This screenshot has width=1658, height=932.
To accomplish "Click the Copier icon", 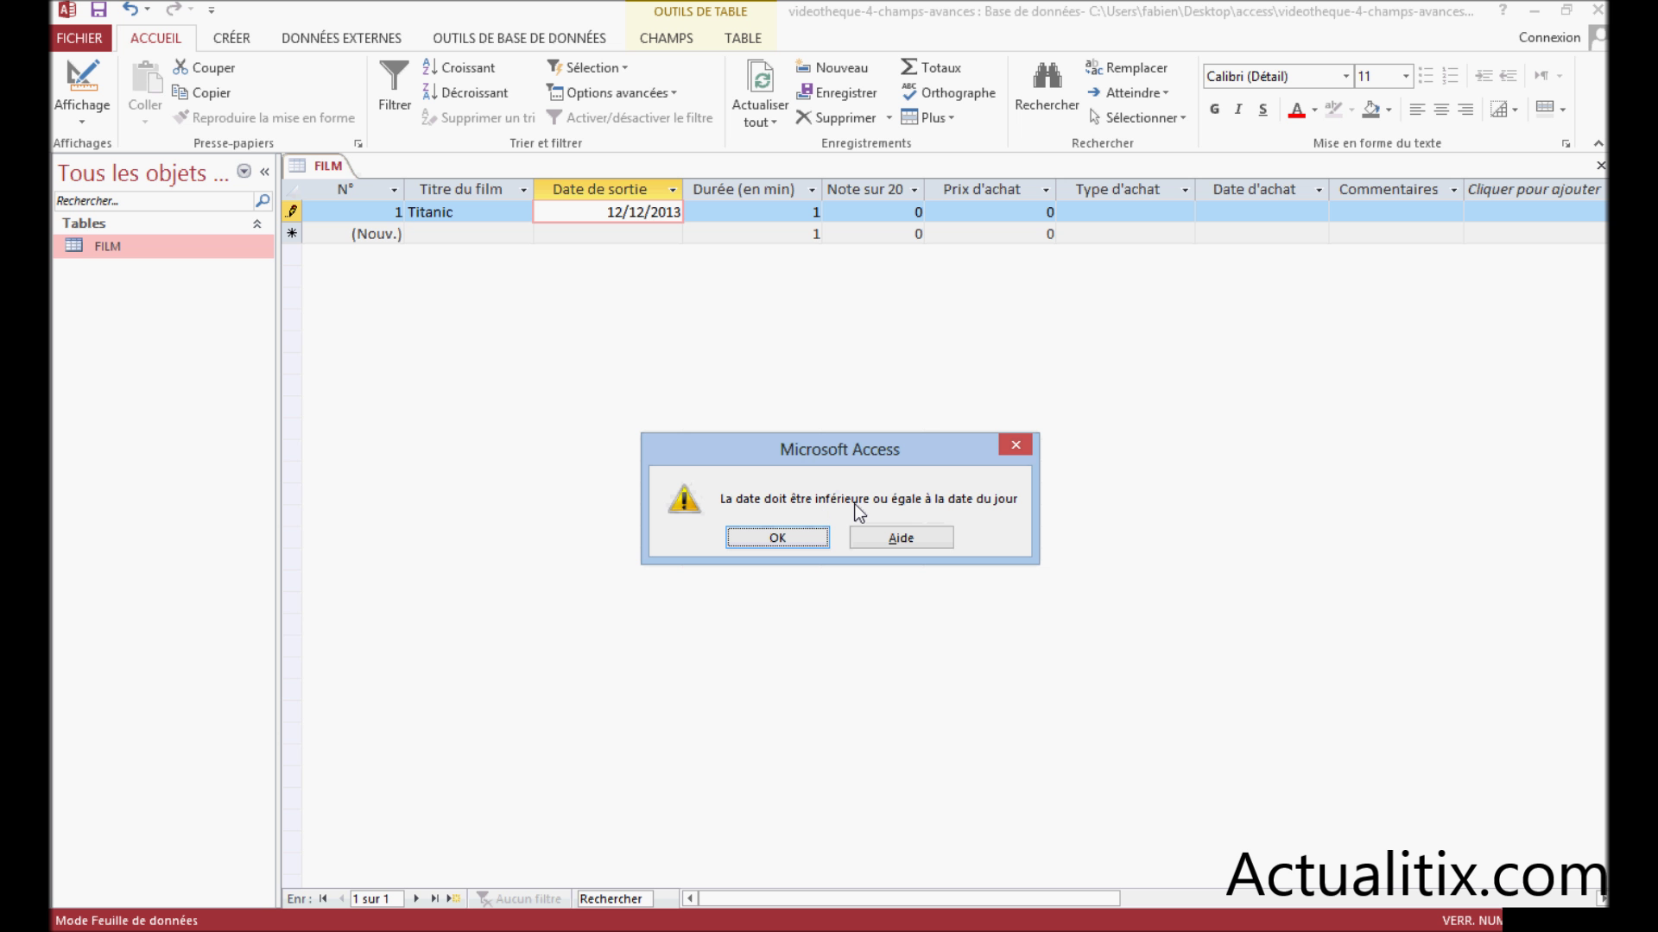I will [180, 92].
